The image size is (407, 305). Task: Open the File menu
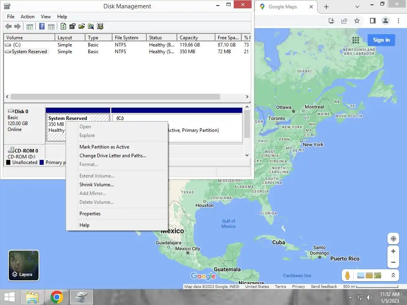[11, 17]
